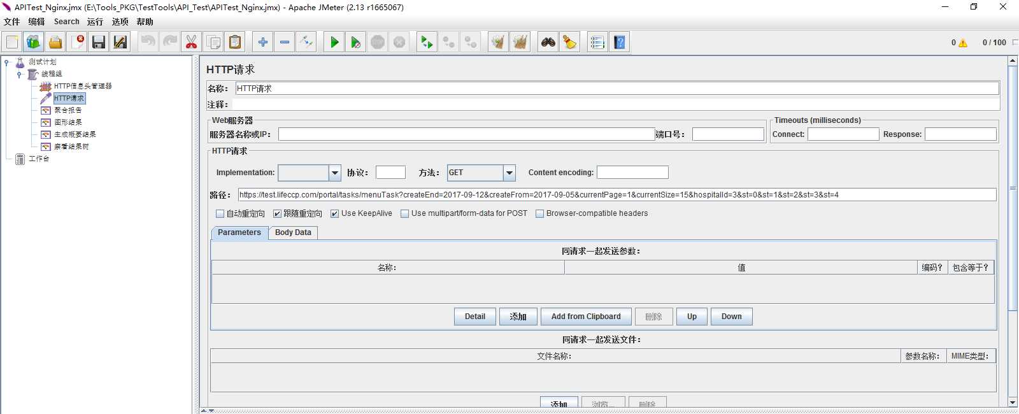The width and height of the screenshot is (1019, 414).
Task: Click the 路径 URL input field
Action: (x=617, y=195)
